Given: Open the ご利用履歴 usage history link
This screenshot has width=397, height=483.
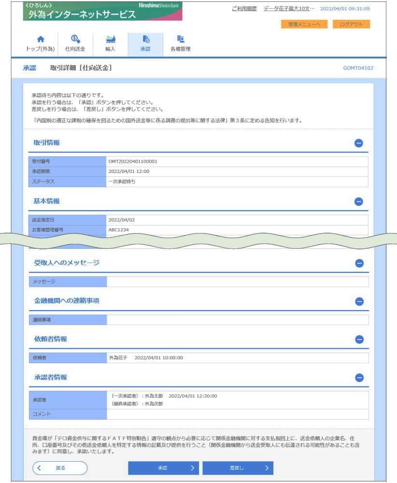Looking at the screenshot, I should (244, 9).
